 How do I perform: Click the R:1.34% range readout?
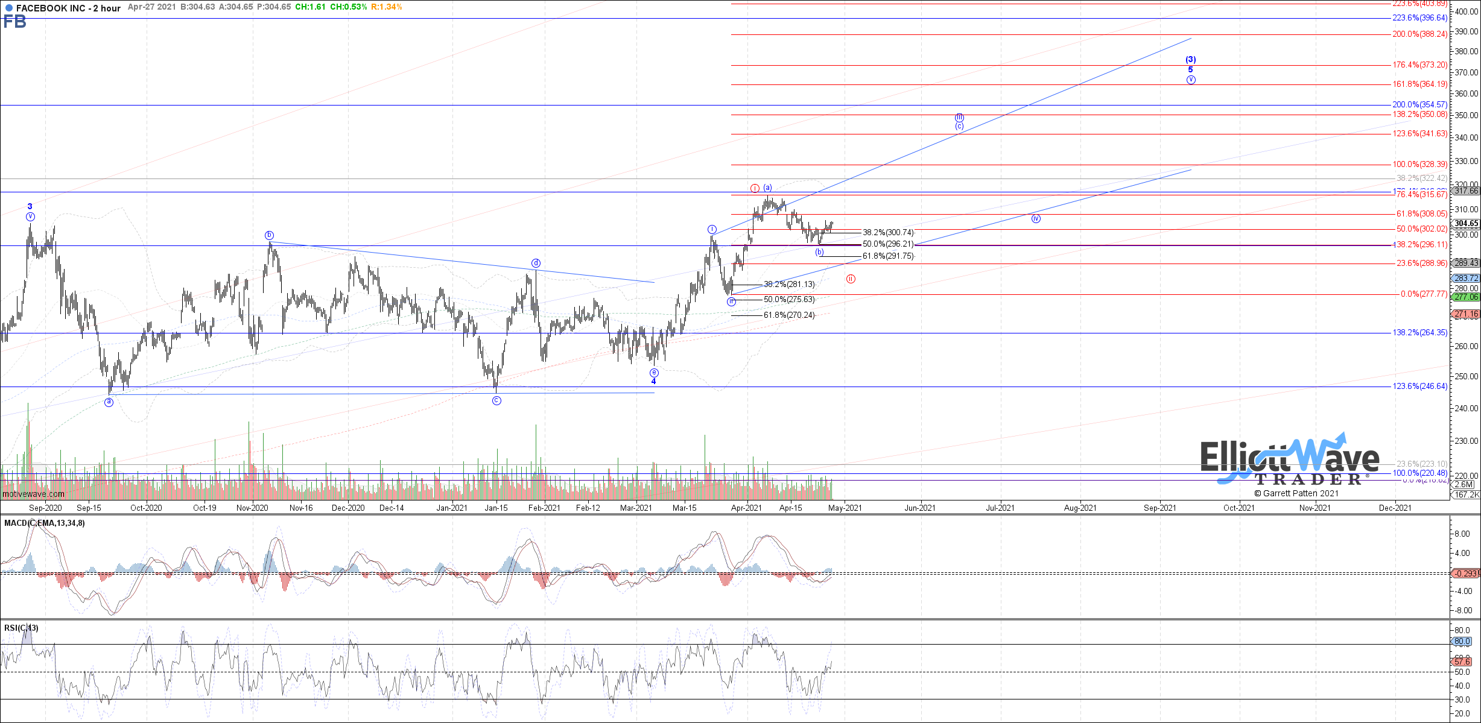(x=387, y=7)
